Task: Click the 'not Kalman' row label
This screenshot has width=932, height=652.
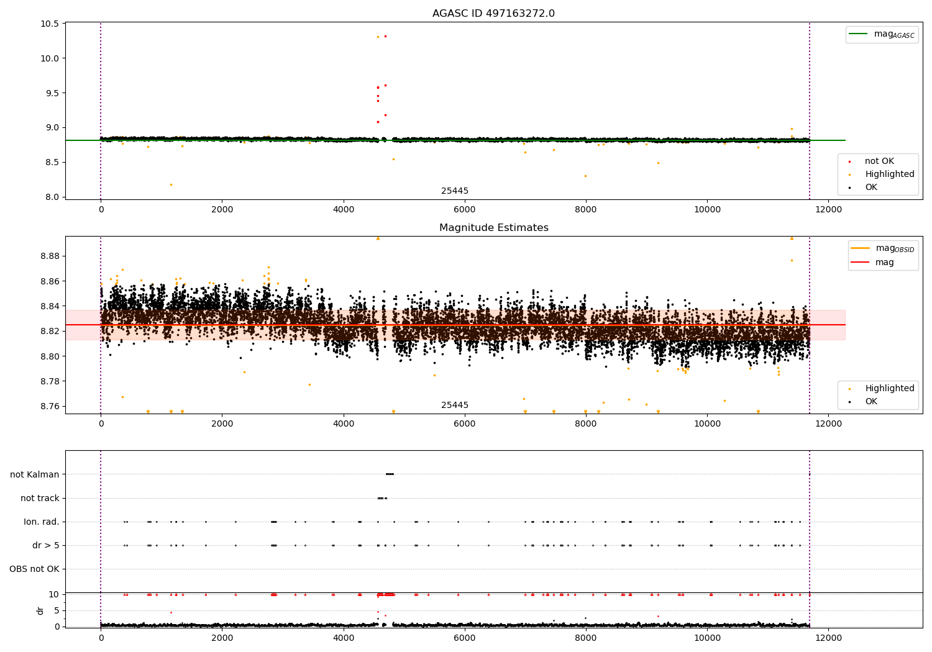Action: click(x=35, y=474)
